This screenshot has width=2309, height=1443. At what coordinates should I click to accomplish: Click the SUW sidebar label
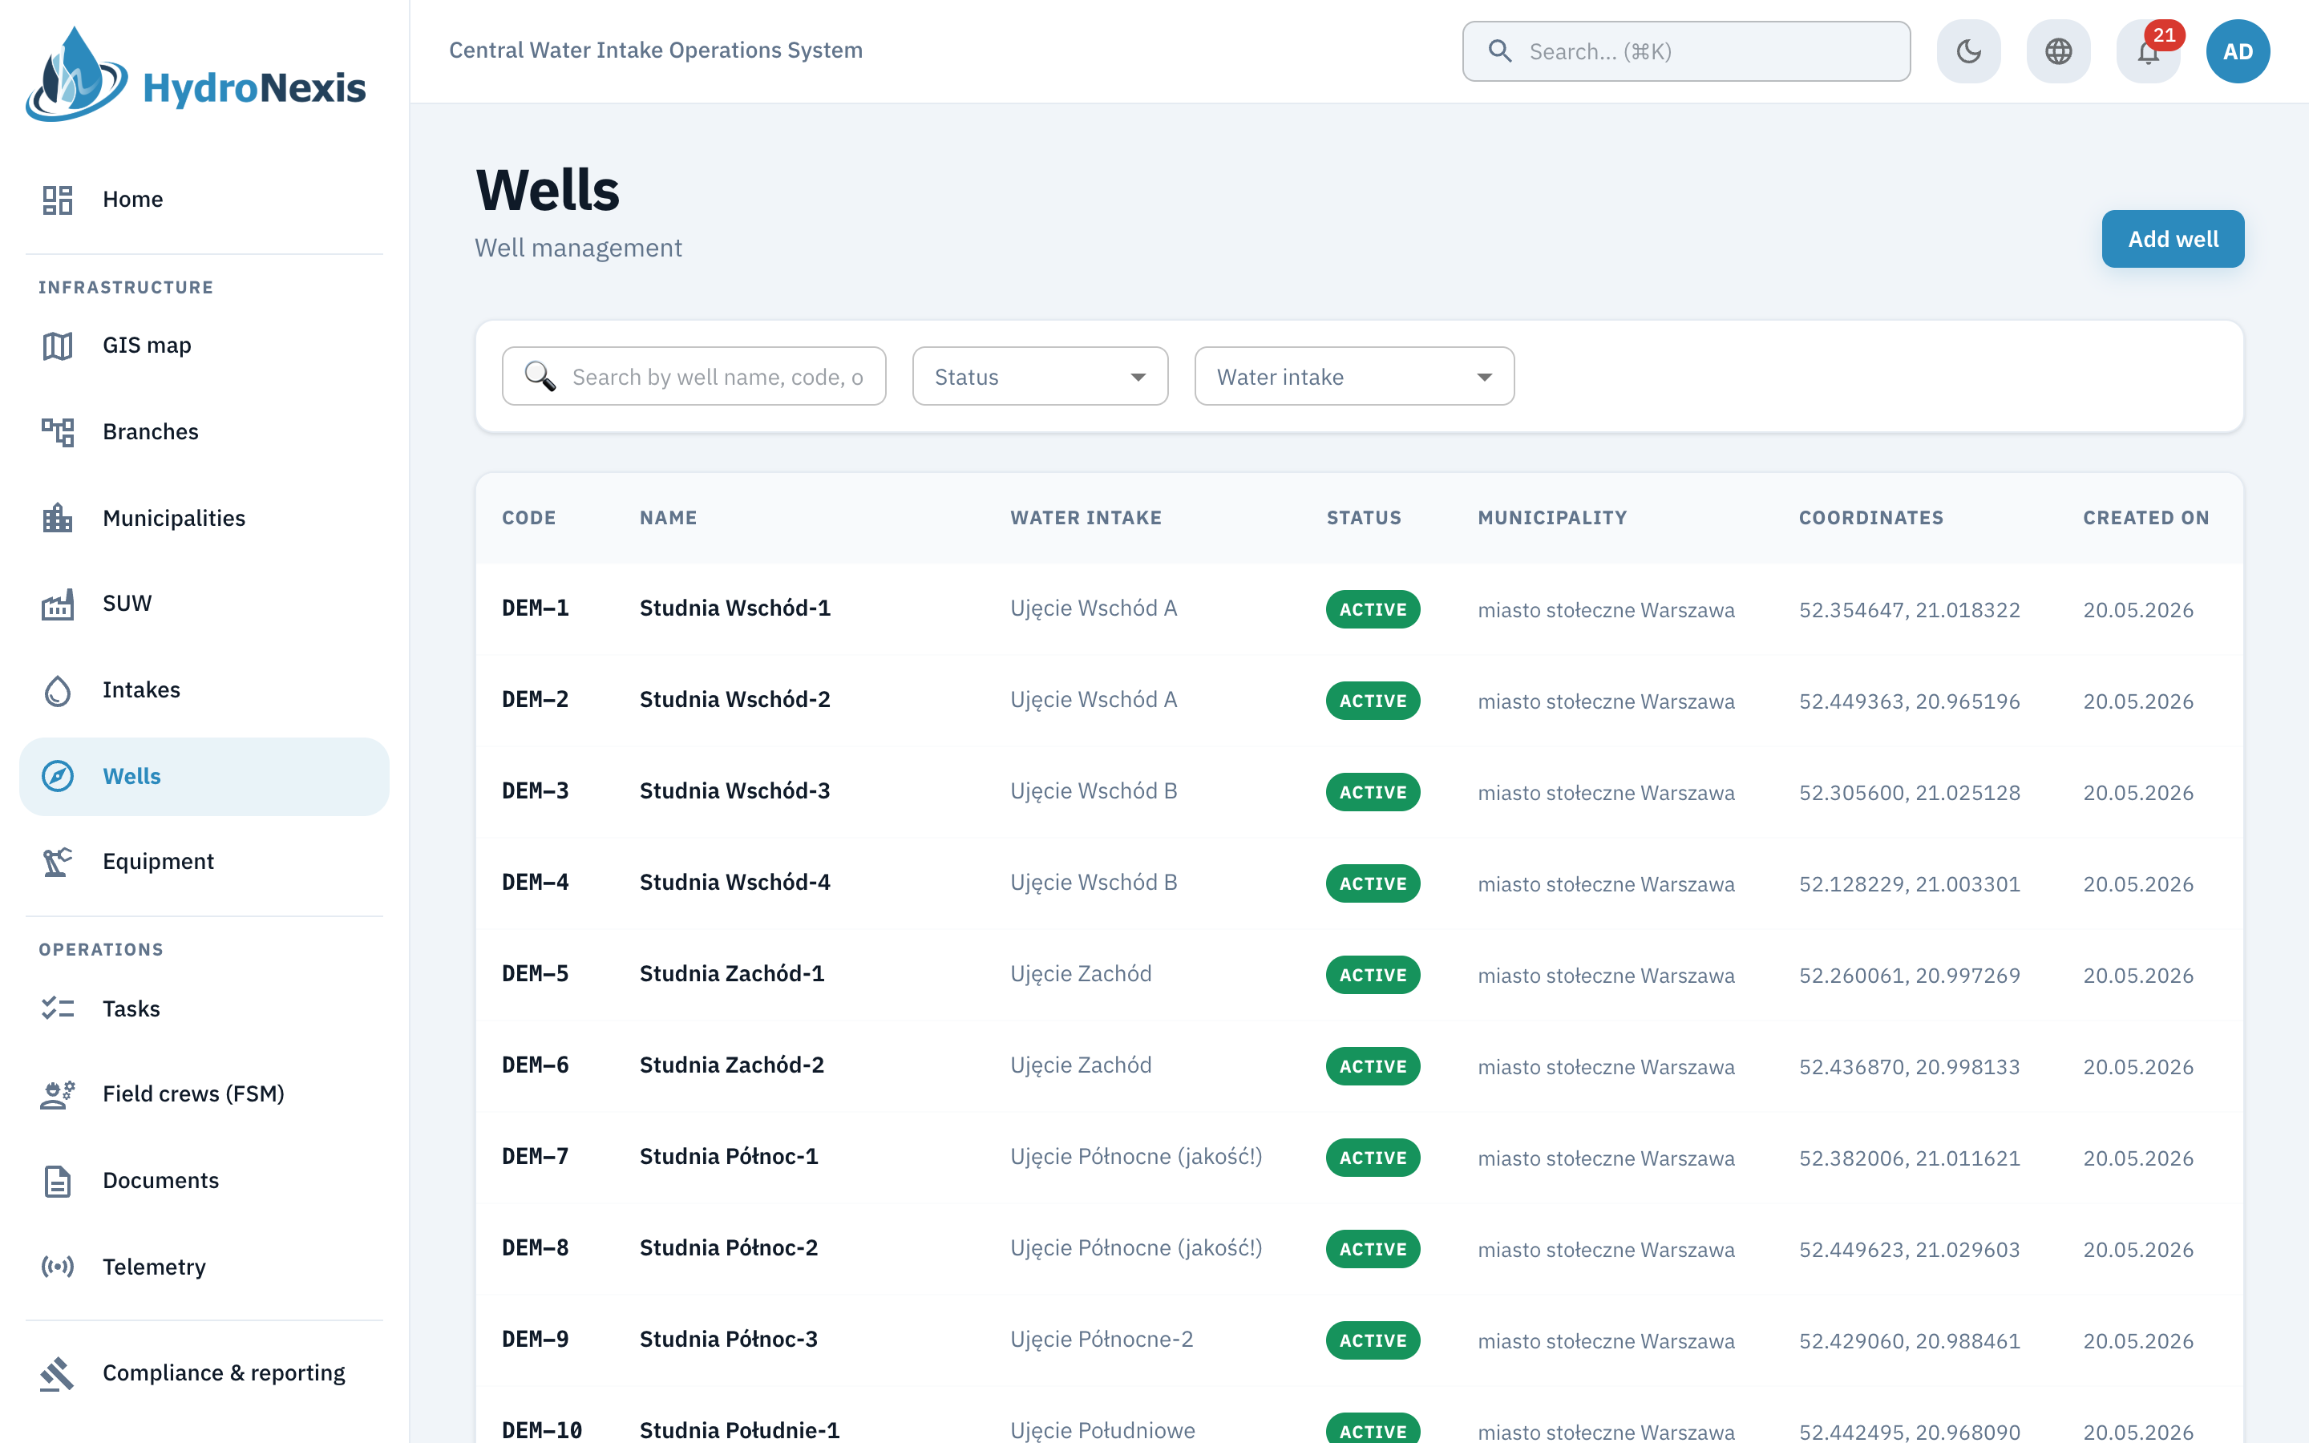(127, 604)
